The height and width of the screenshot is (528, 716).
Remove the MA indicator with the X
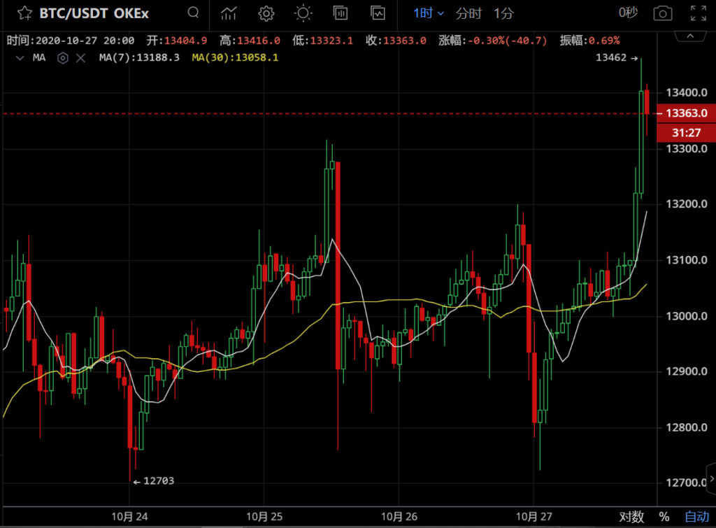81,58
